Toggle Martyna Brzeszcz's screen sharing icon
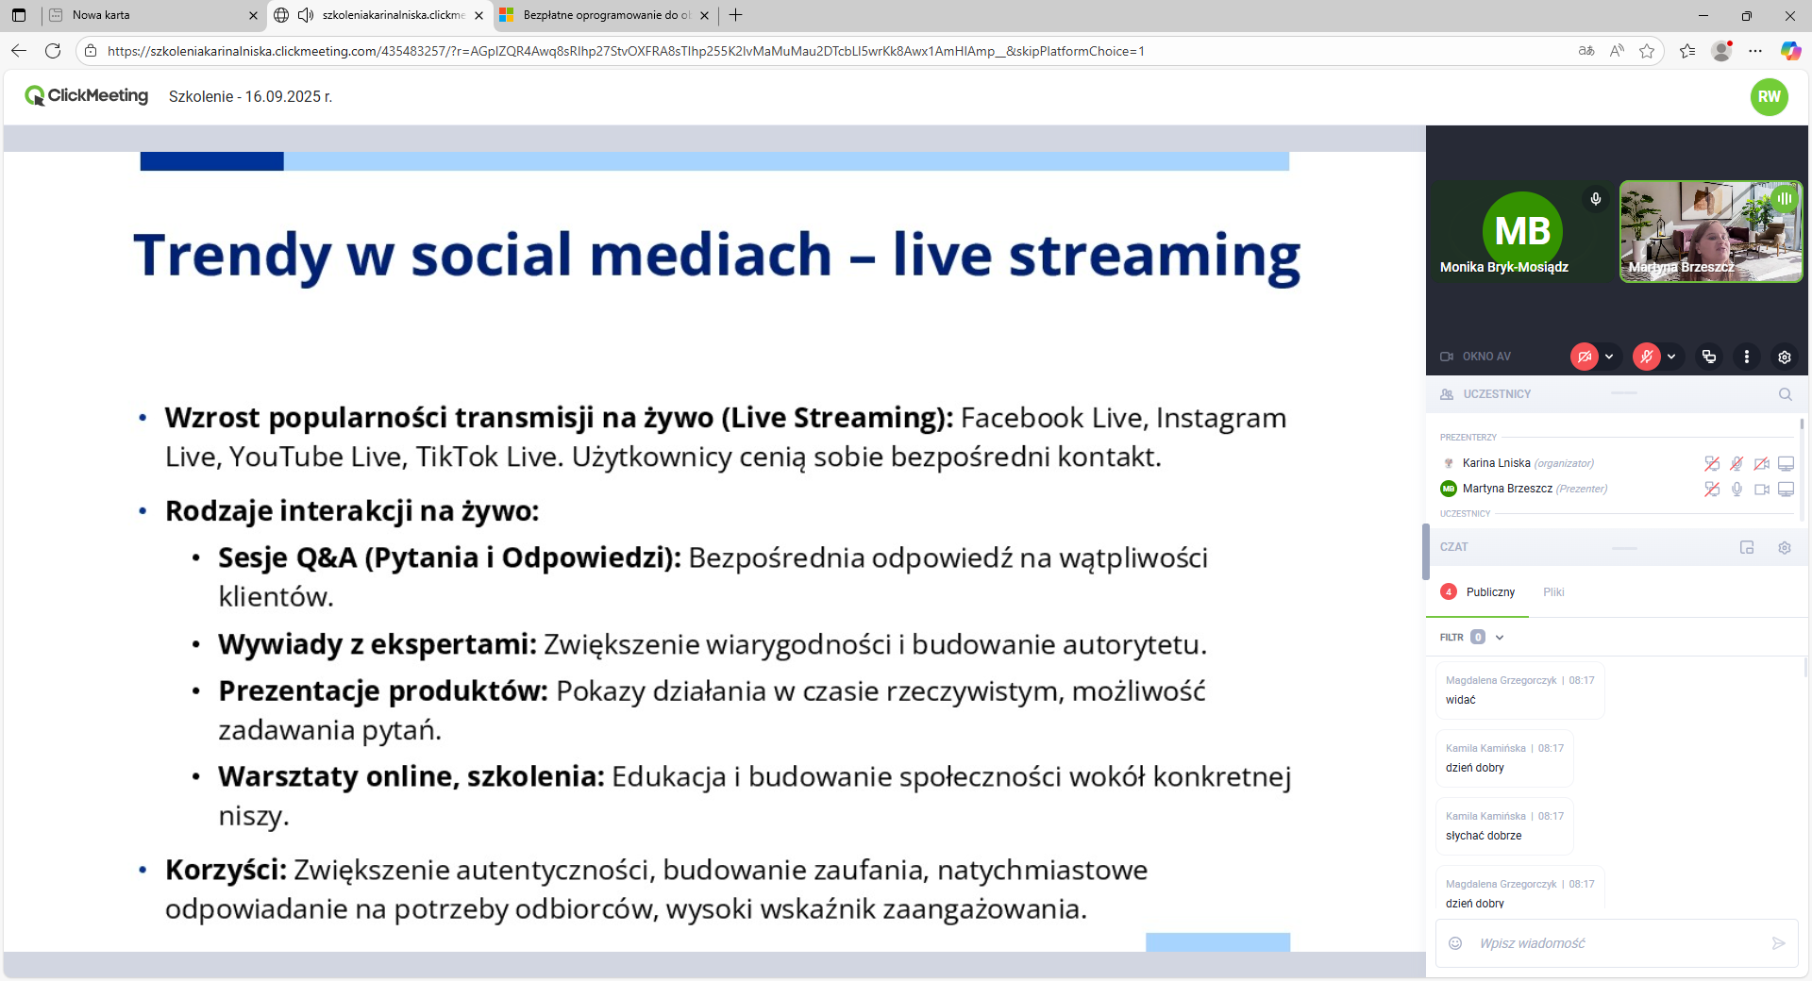 1712,489
